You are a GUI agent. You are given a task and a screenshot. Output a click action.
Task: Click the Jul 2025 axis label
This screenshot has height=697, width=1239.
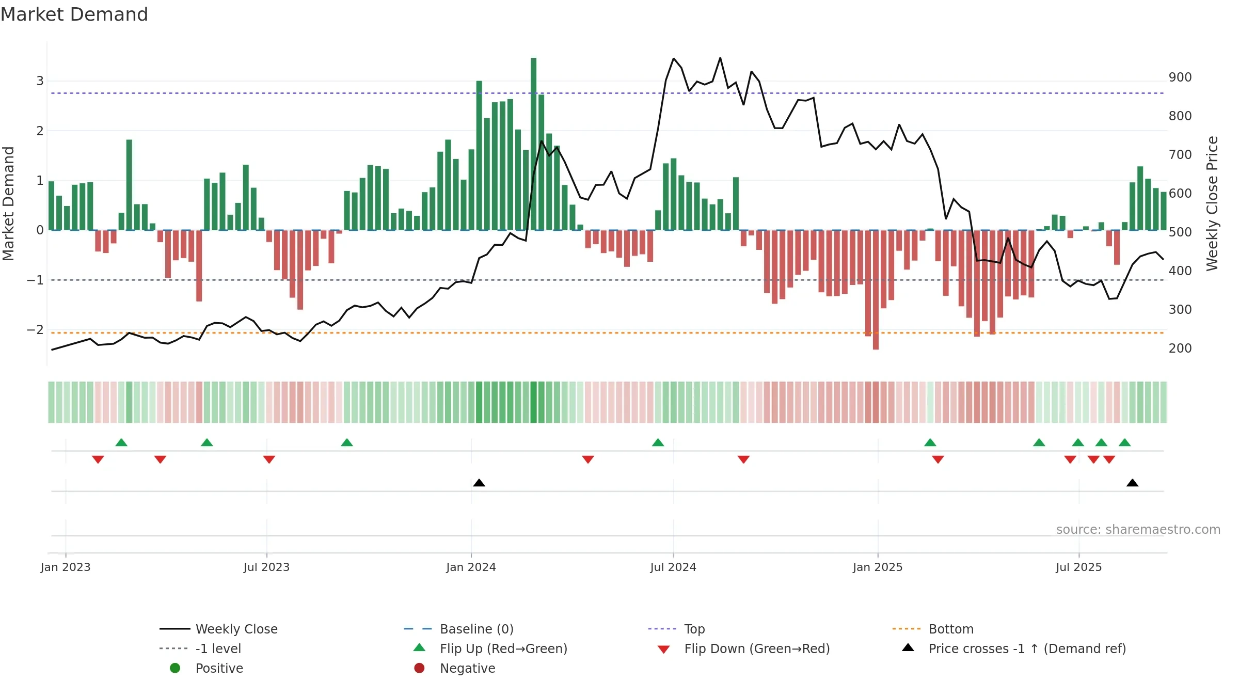1079,567
